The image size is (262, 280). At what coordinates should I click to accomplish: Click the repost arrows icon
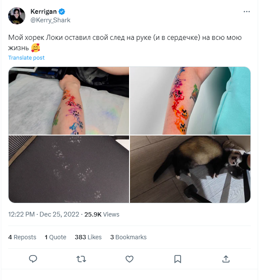tap(81, 259)
